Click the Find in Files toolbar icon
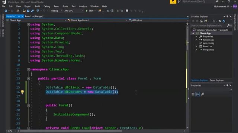Screen dimensions: 238x133 coord(100,11)
